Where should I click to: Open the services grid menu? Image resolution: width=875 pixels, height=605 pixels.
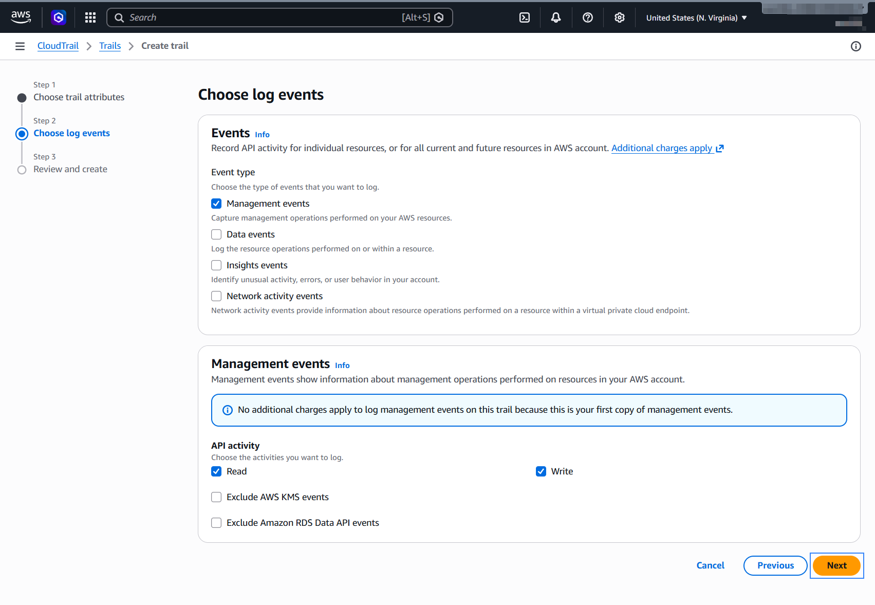[90, 17]
